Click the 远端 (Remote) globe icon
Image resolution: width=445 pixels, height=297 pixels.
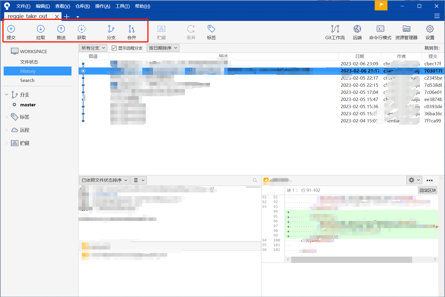click(x=357, y=29)
